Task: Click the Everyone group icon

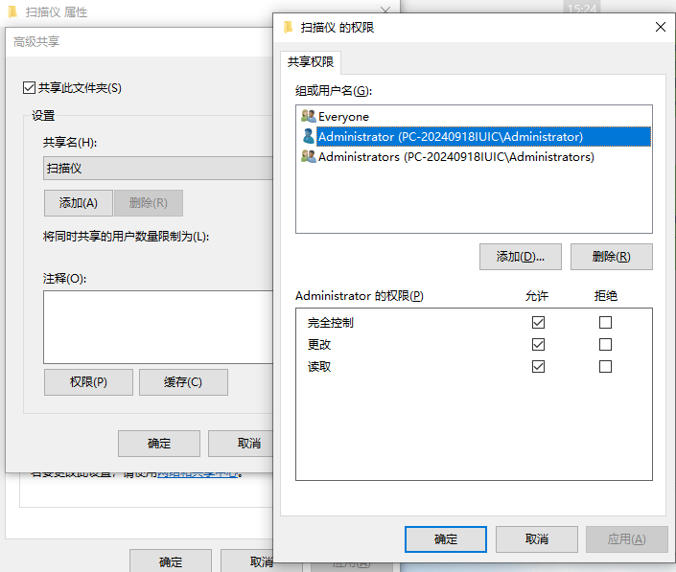Action: click(308, 116)
